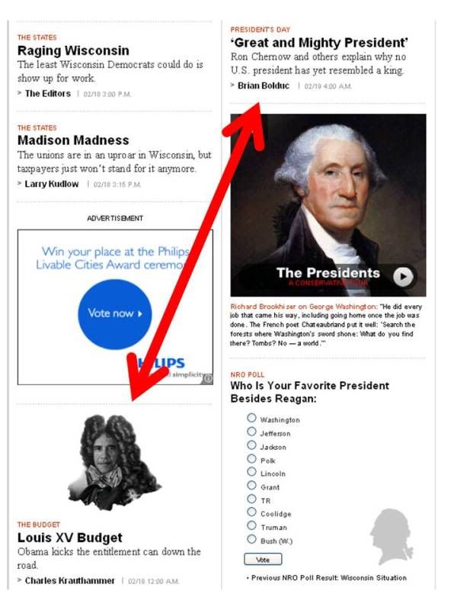Click the arrow bullet beside Brian Bolduc
Viewport: 457px width, 610px height.
pos(232,85)
